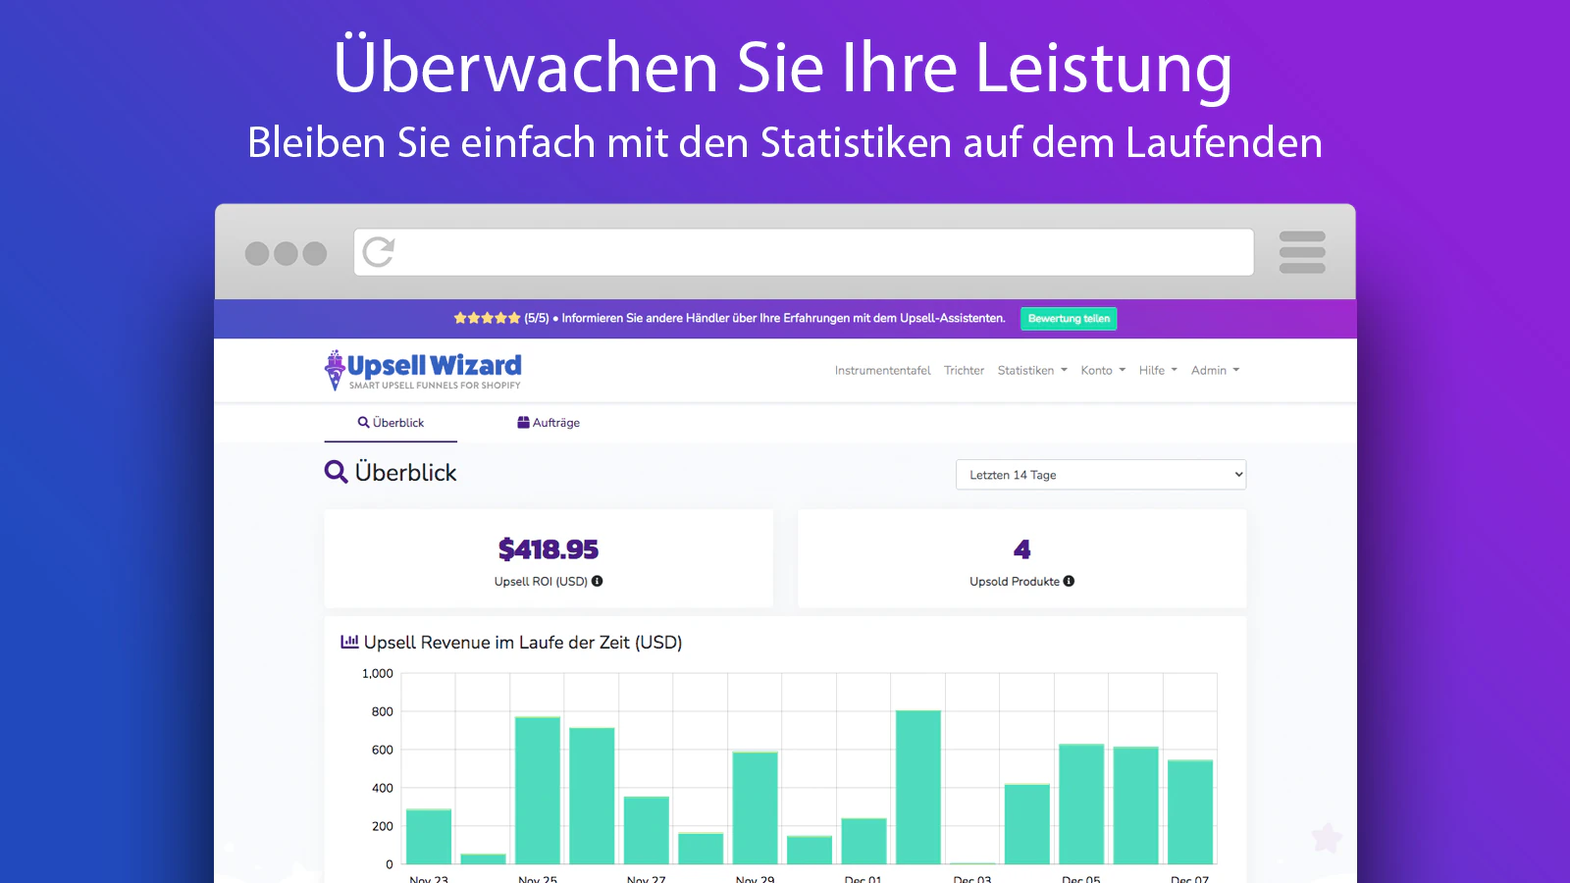Click the chart icon by Upsell Revenue title
Viewport: 1570px width, 883px height.
click(349, 642)
